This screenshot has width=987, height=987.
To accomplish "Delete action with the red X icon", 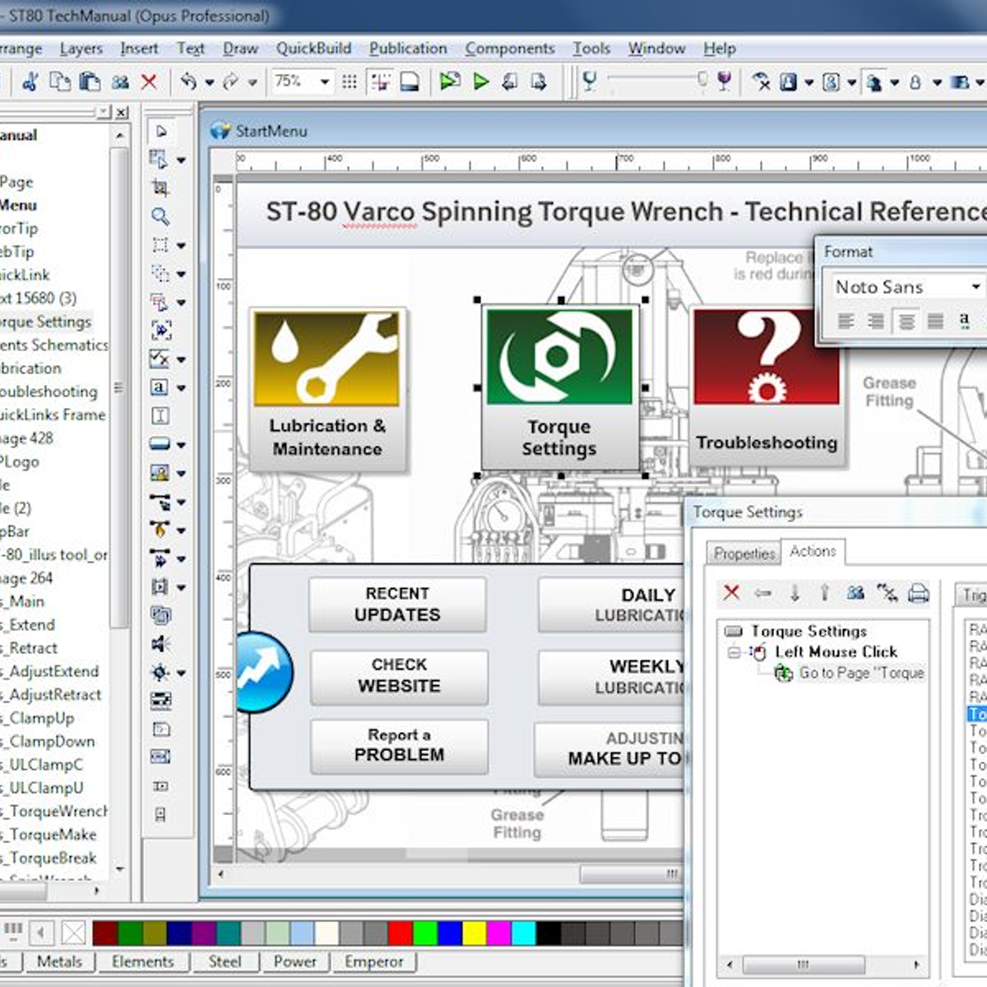I will click(x=731, y=593).
